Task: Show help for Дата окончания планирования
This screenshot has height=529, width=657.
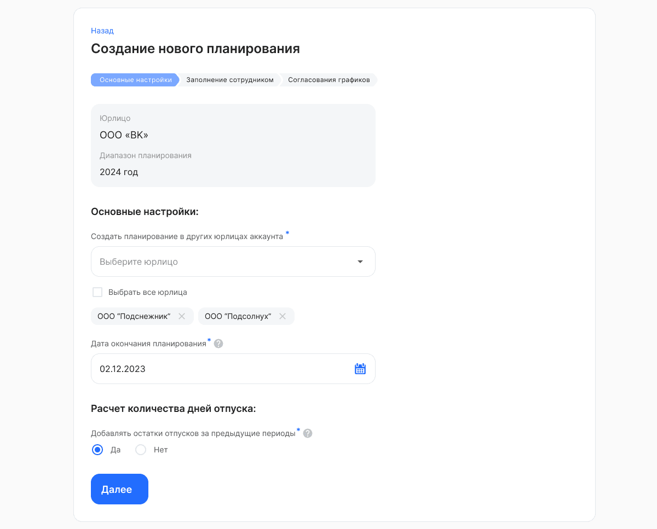Action: click(x=218, y=344)
